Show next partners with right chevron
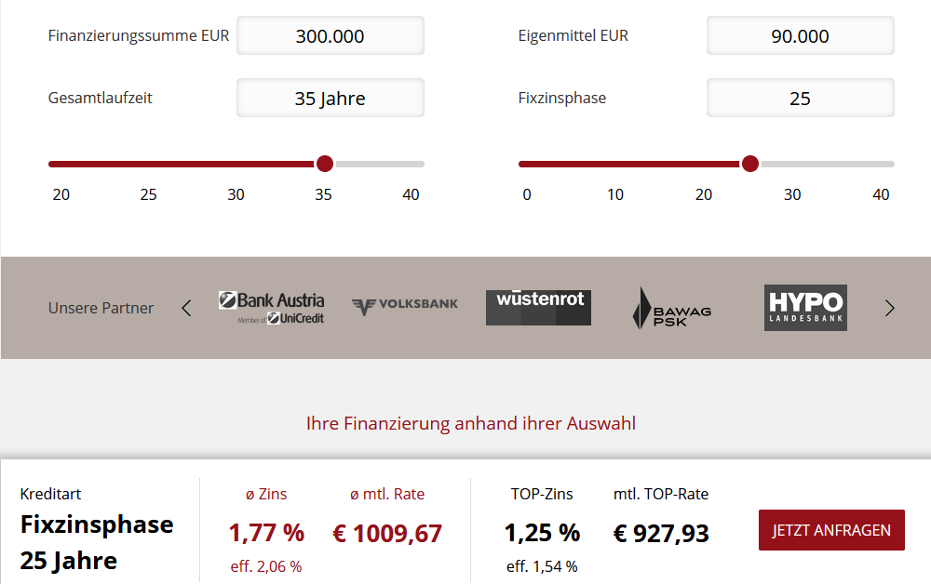 click(889, 309)
